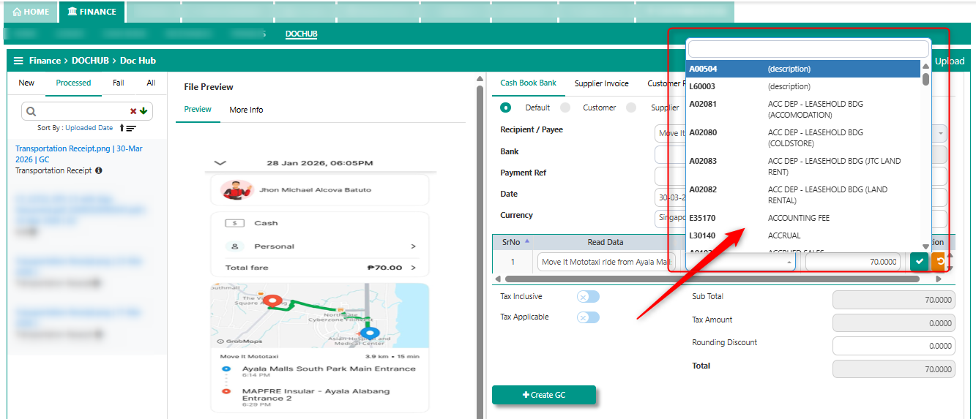
Task: Choose A02080 ACC DEP LEASEHOLD BDG (COLDSTORE)
Action: (802, 137)
